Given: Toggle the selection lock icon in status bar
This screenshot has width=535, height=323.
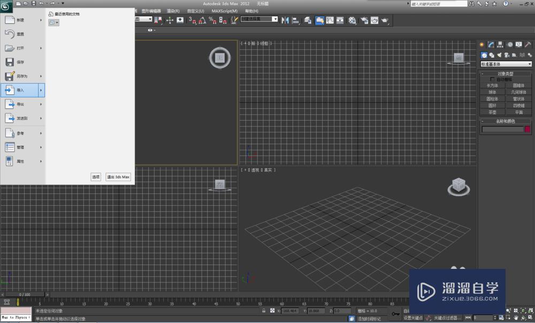Looking at the screenshot, I should tap(264, 311).
